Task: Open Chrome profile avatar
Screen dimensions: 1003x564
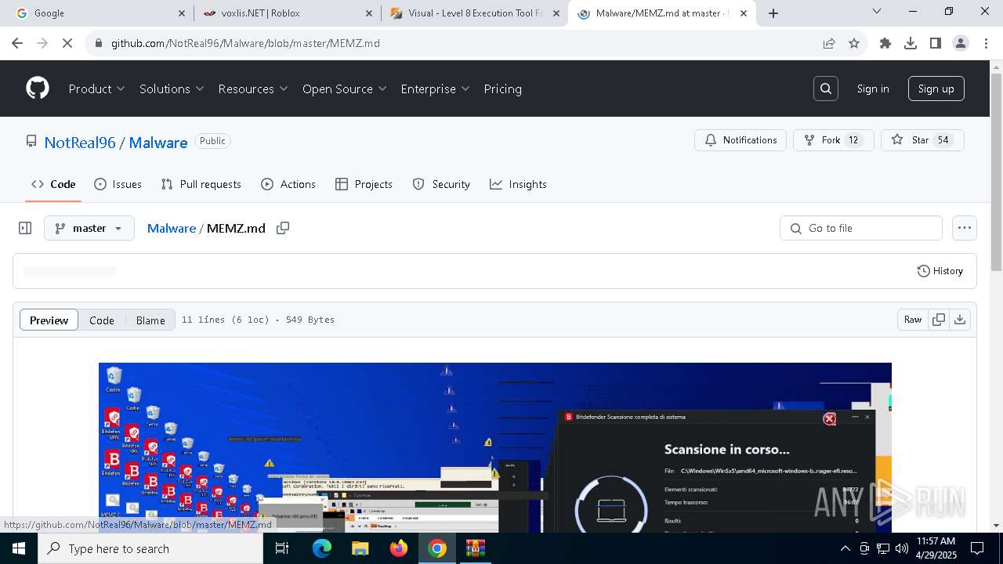Action: click(x=961, y=43)
